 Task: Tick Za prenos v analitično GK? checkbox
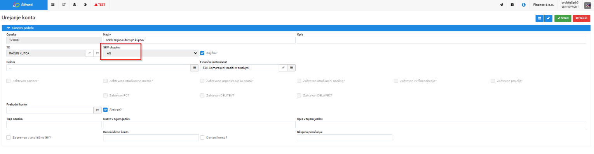point(9,137)
